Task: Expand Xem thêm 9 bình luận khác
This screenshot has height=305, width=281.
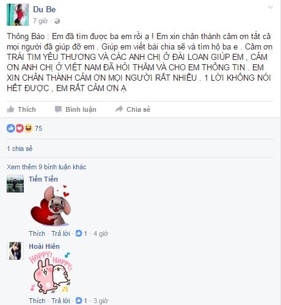Action: tap(46, 167)
